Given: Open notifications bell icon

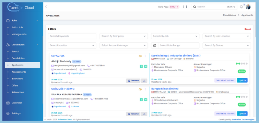Looking at the screenshot, I should (x=241, y=7).
